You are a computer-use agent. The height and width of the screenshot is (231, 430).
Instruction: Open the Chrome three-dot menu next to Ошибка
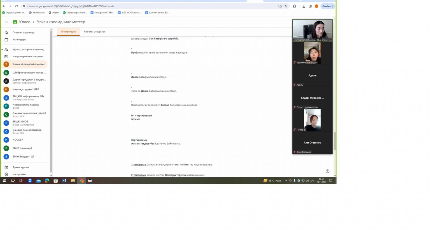click(x=333, y=6)
